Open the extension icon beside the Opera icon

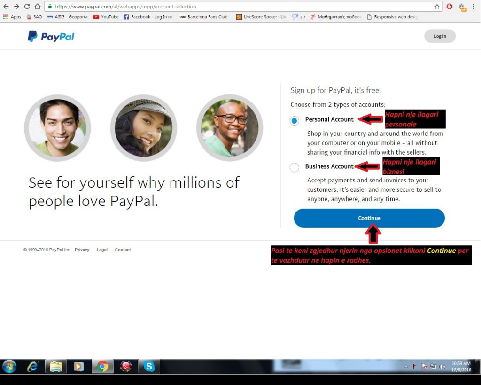tap(462, 7)
